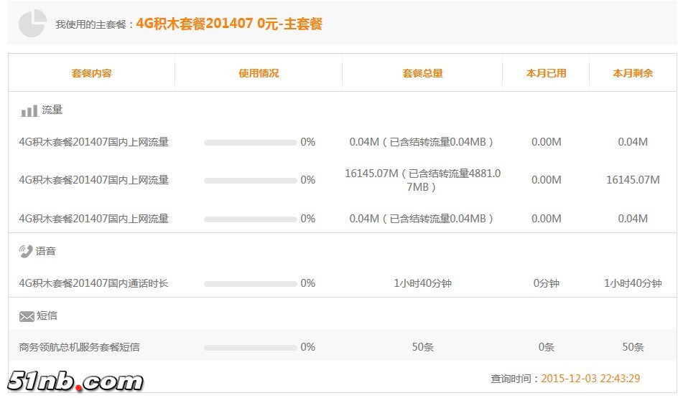The width and height of the screenshot is (683, 398).
Task: Click the 商务领航总机服务套餐短信 row label
Action: pyautogui.click(x=79, y=347)
